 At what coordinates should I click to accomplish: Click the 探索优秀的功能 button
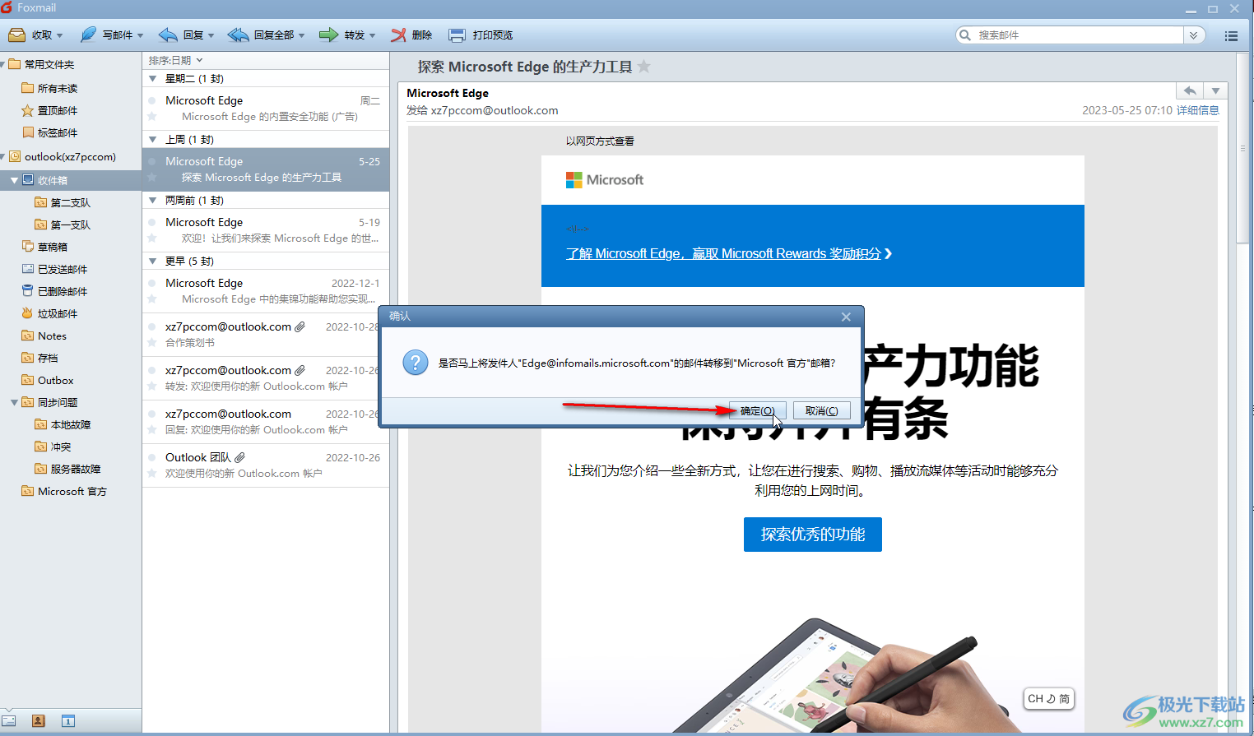click(x=813, y=535)
